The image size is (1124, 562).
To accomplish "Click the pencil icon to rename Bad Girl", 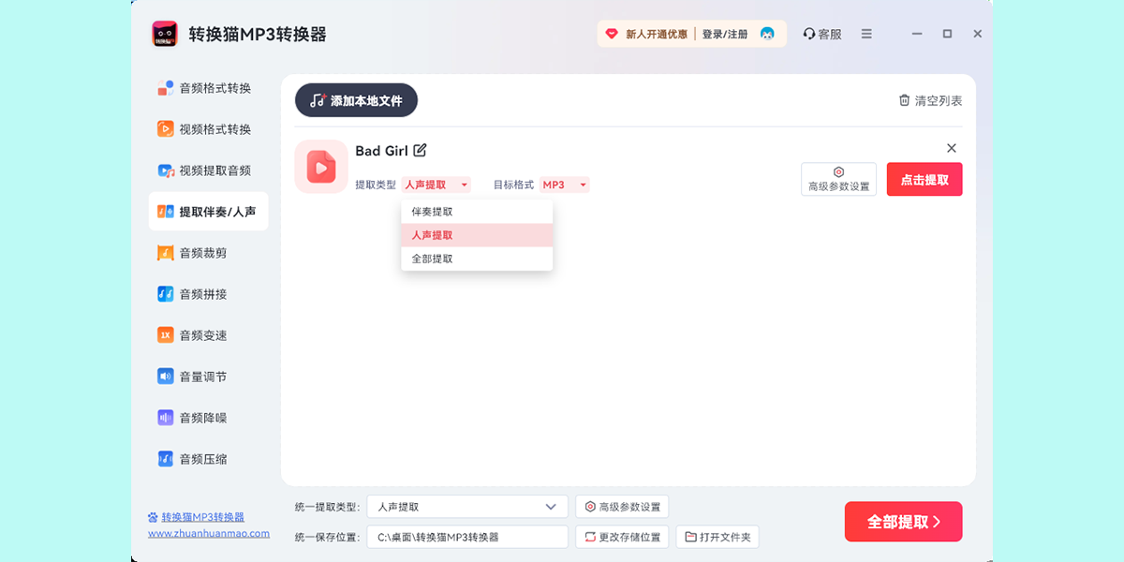I will (x=419, y=149).
